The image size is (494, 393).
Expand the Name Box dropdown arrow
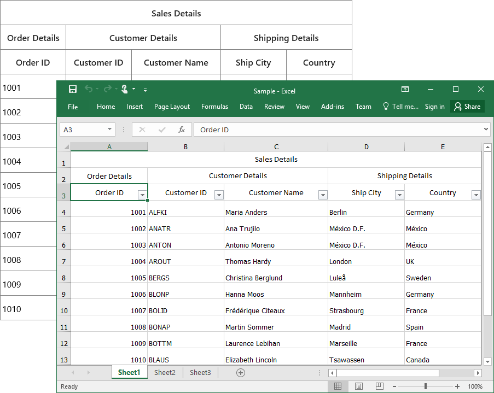(x=109, y=129)
